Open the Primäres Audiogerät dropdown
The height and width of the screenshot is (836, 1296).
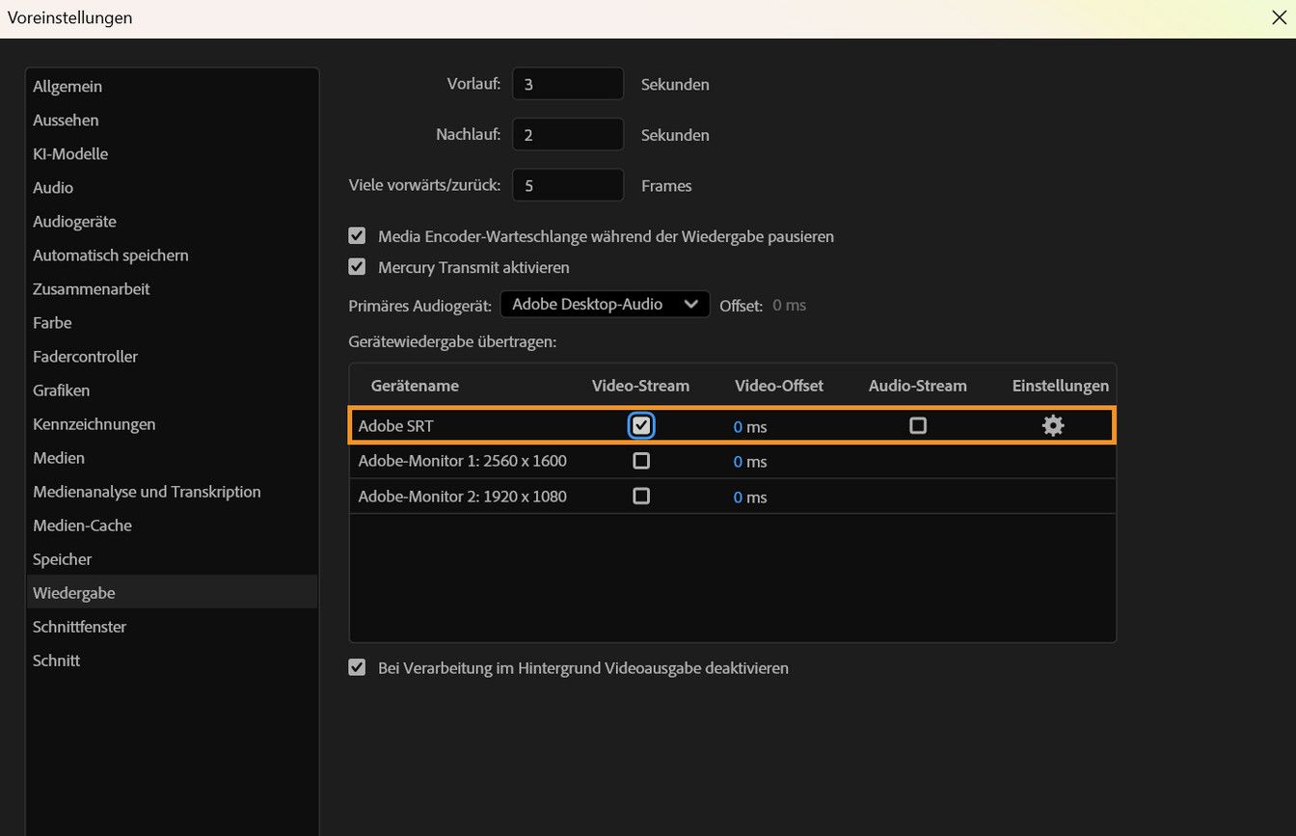605,304
